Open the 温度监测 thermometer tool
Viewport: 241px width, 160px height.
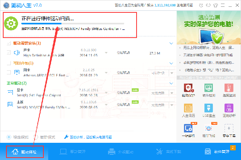[x=229, y=90]
